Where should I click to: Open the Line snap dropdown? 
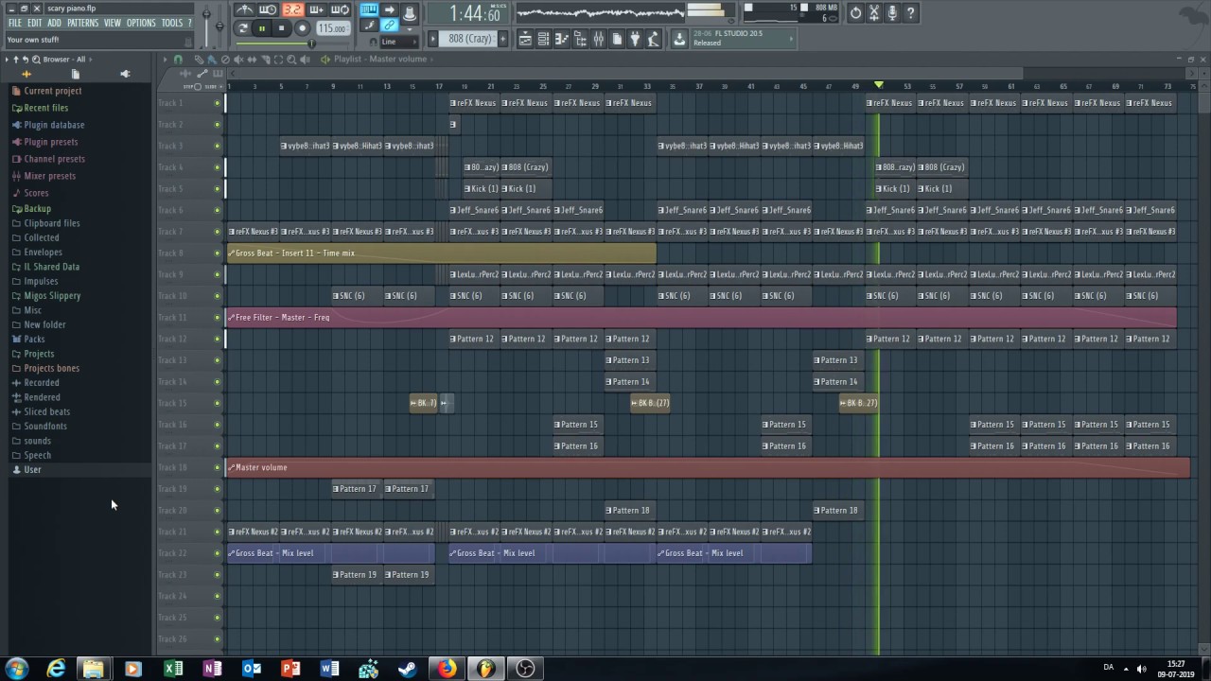[x=397, y=42]
